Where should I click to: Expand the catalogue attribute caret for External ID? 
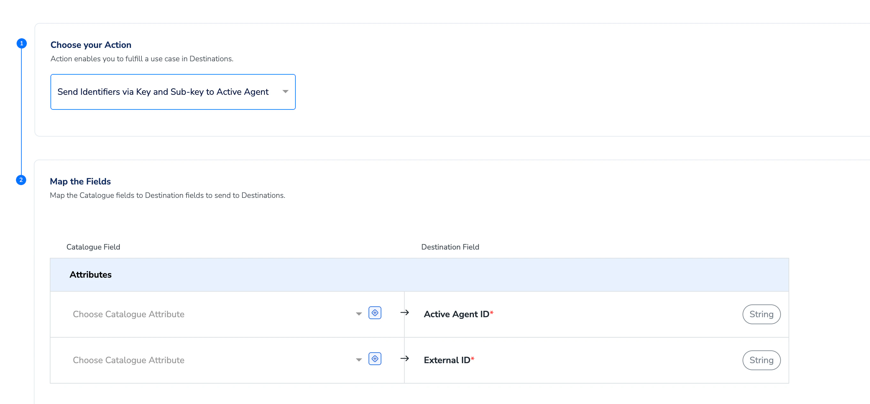click(359, 360)
